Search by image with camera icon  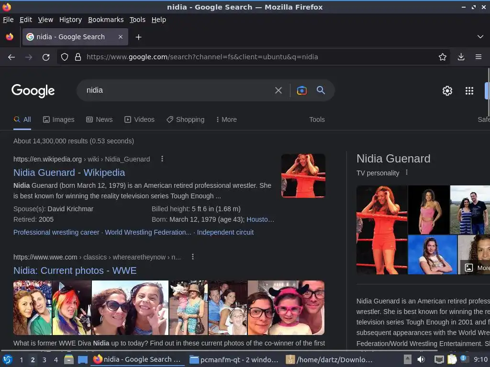coord(301,90)
